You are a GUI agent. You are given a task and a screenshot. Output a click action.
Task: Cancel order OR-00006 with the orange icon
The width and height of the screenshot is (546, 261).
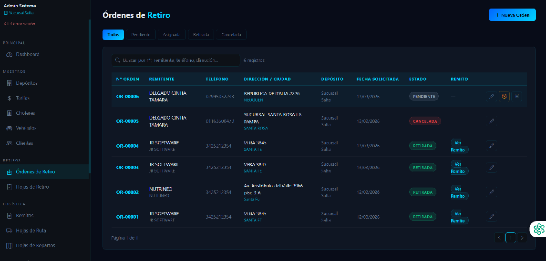coord(504,96)
